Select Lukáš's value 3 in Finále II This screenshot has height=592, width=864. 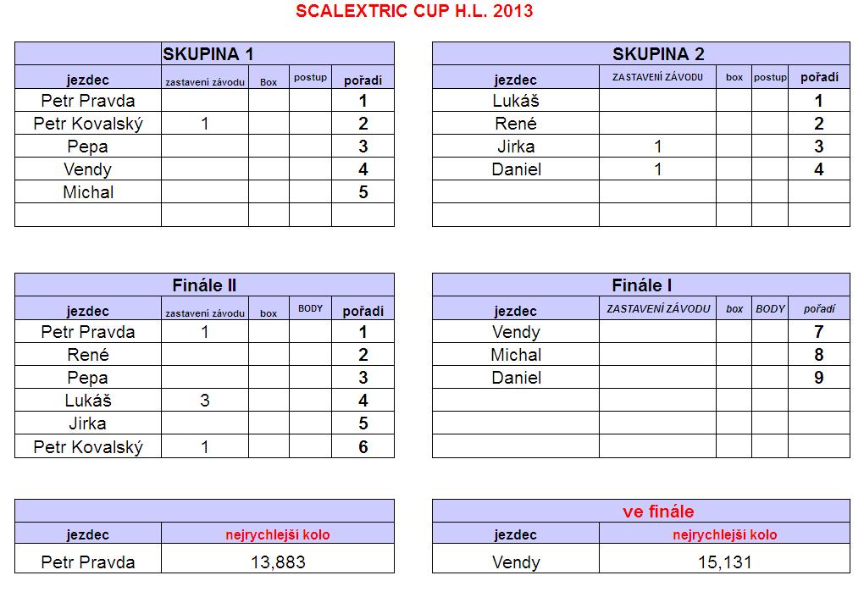tap(205, 401)
